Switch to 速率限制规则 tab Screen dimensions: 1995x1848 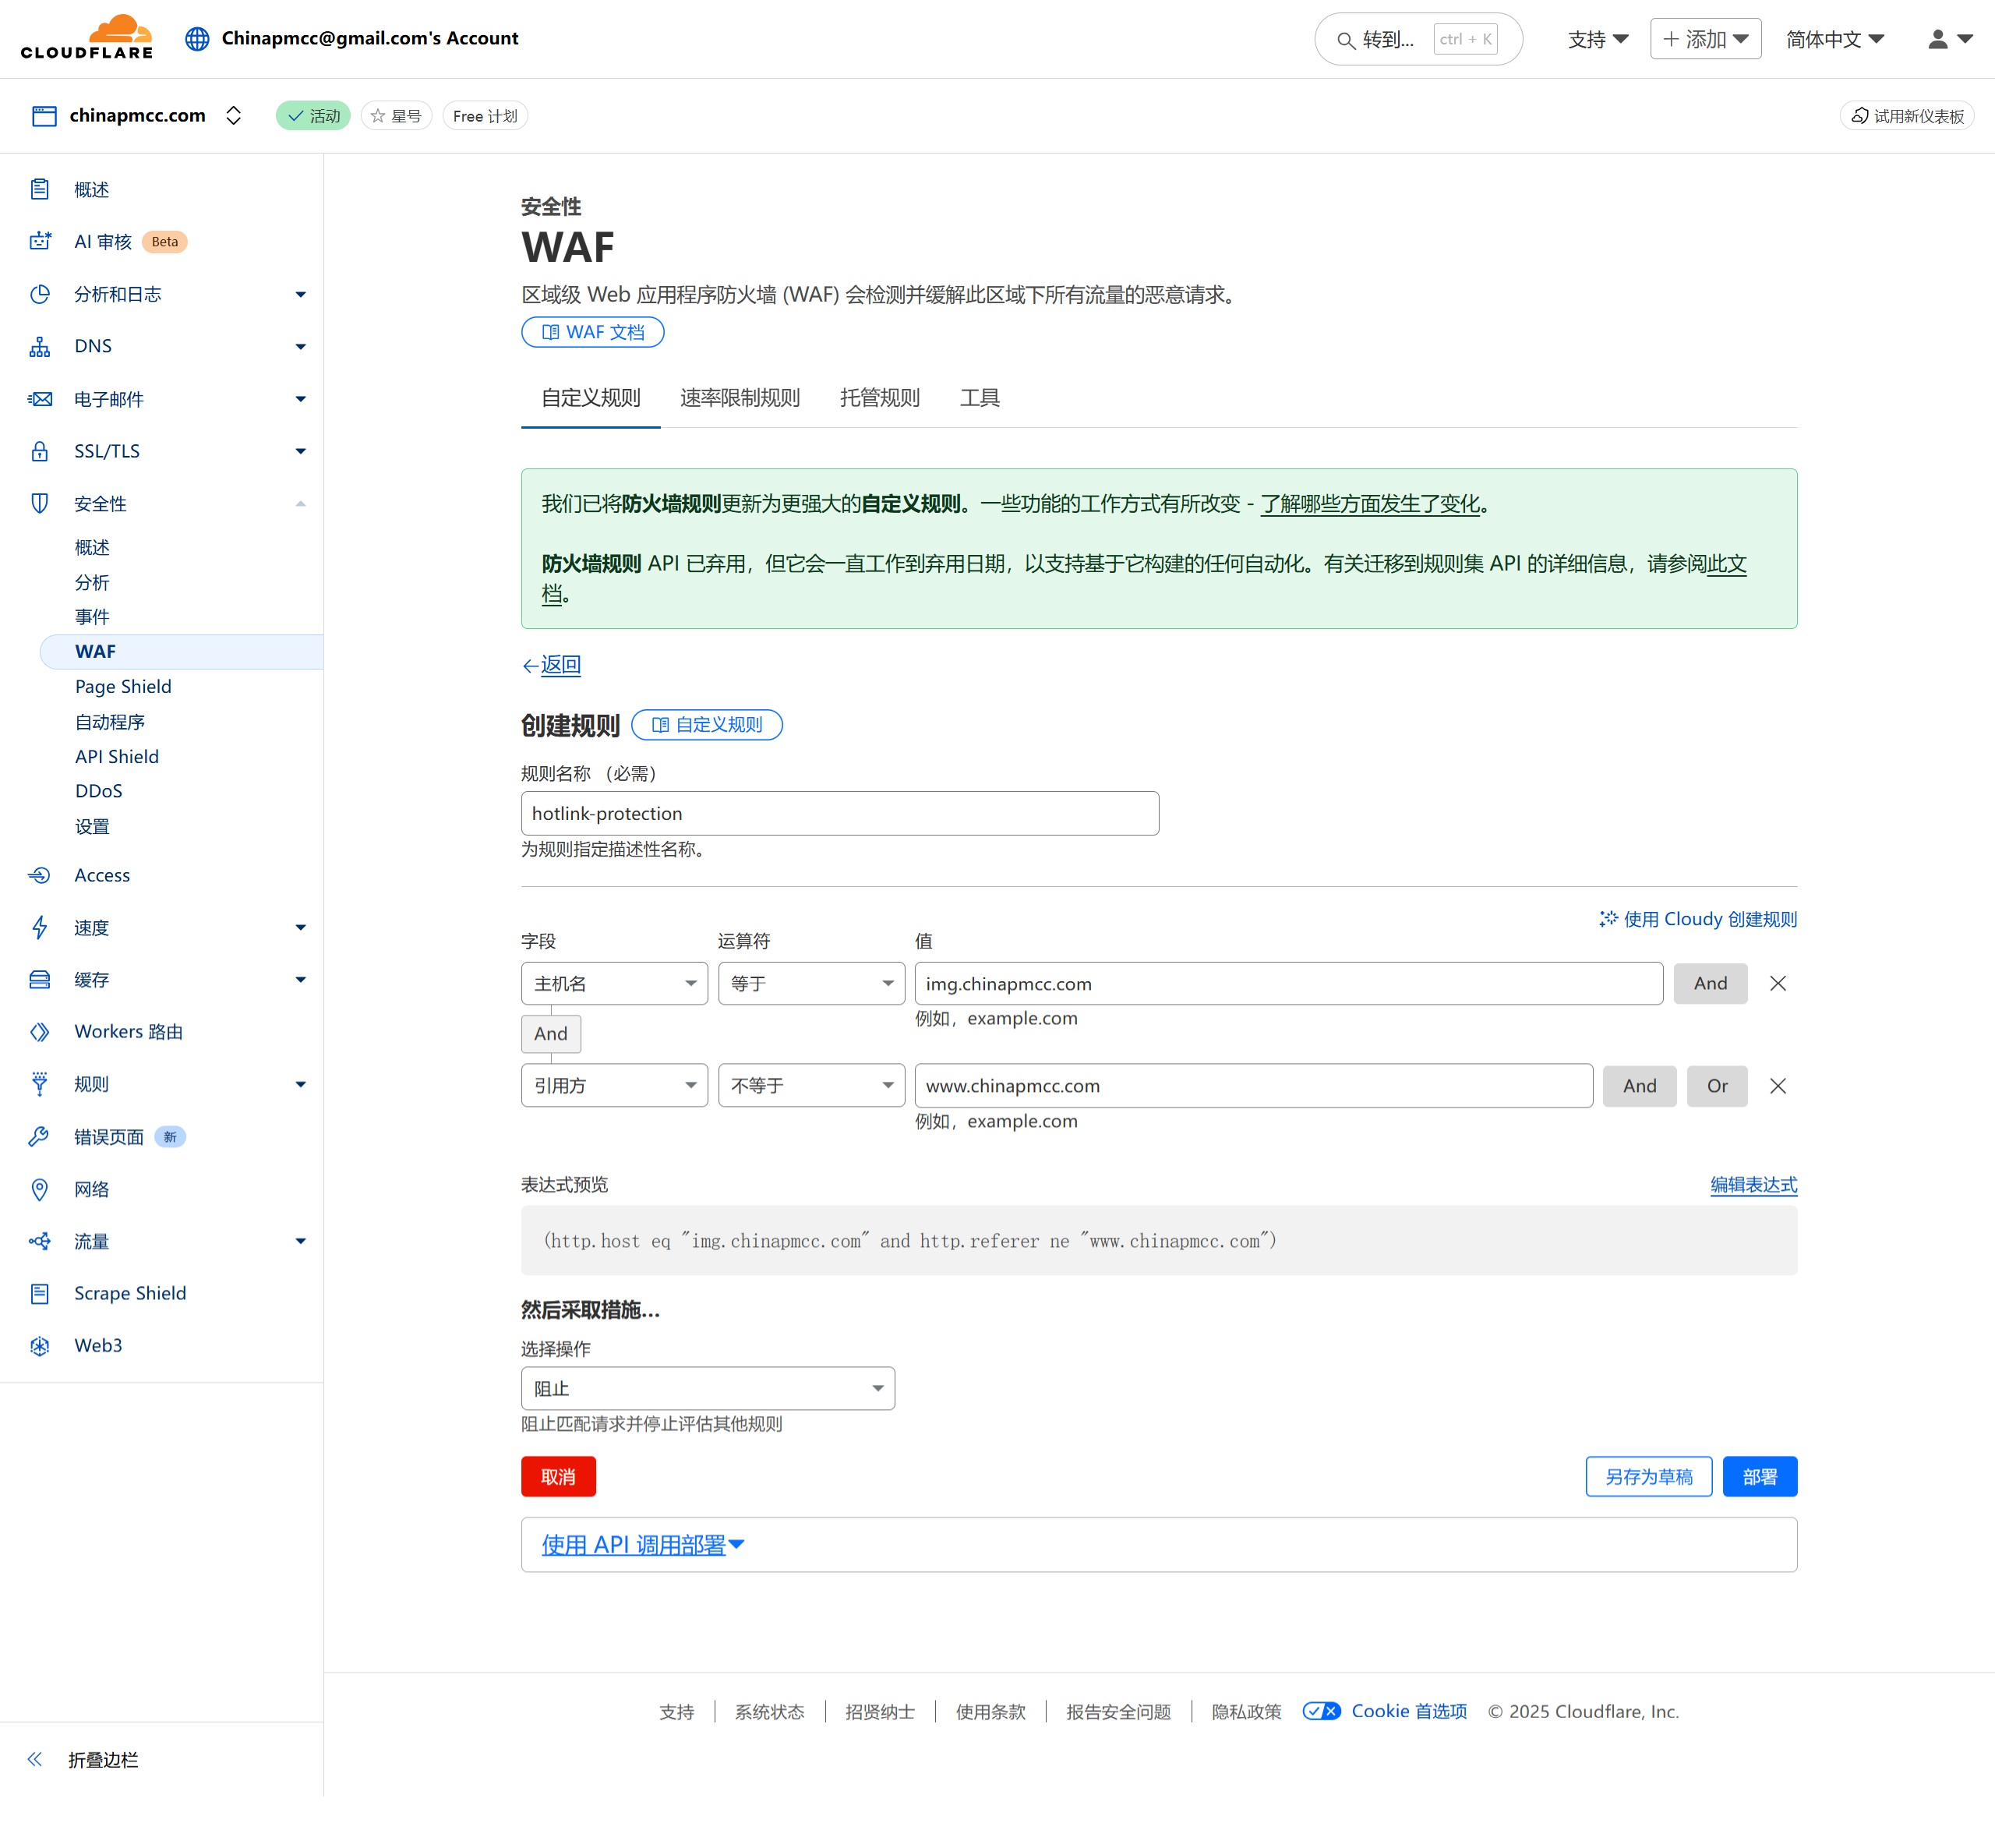[x=739, y=398]
